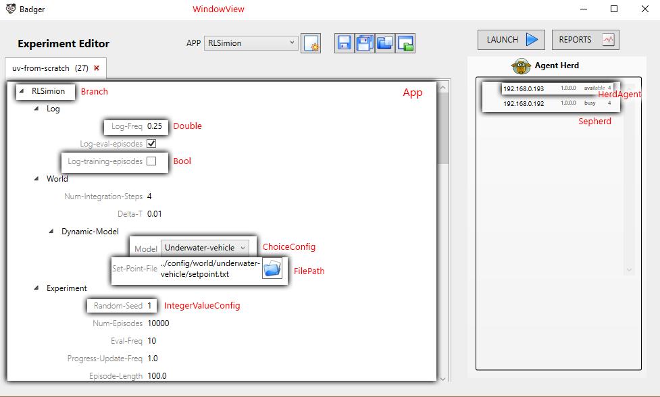Enable the Log-training-episodes checkbox
This screenshot has height=397, width=660.
point(151,161)
